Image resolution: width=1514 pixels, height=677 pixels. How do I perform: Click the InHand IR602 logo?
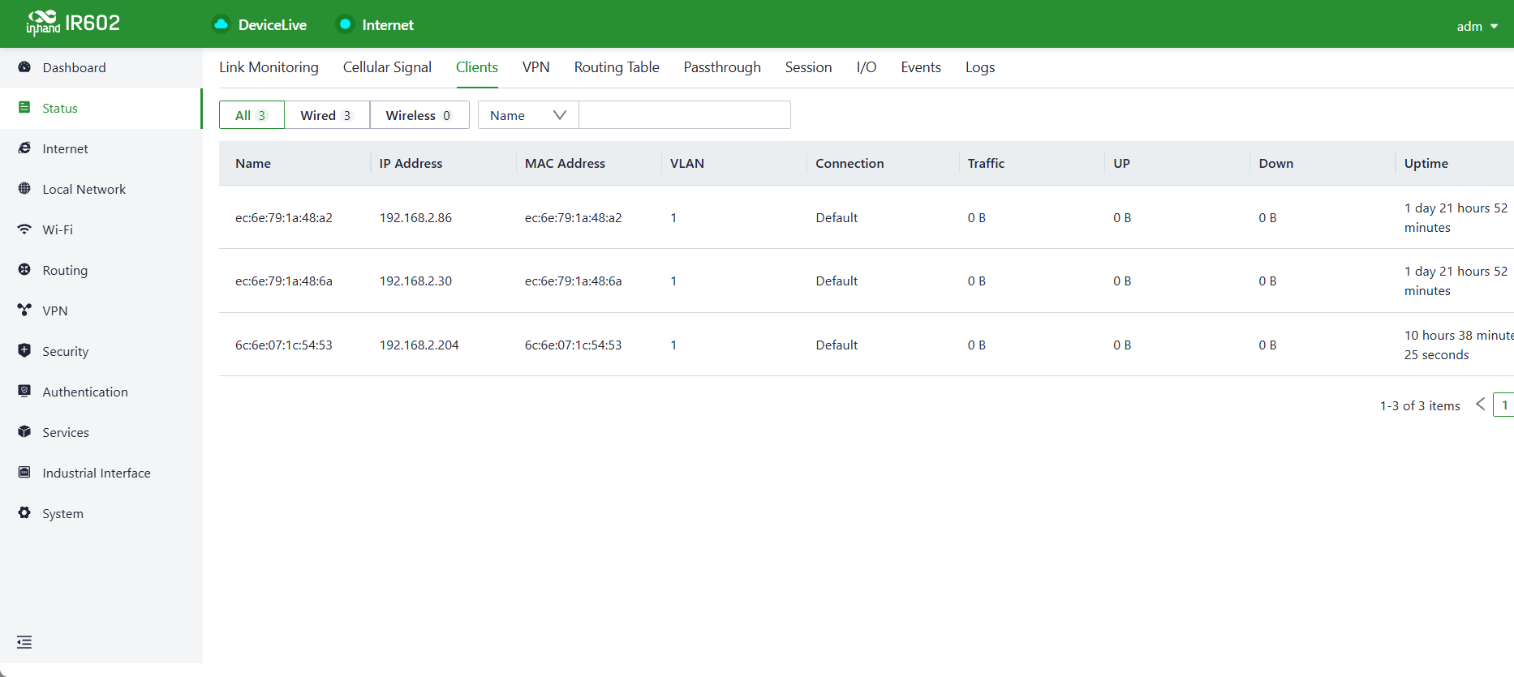tap(73, 23)
